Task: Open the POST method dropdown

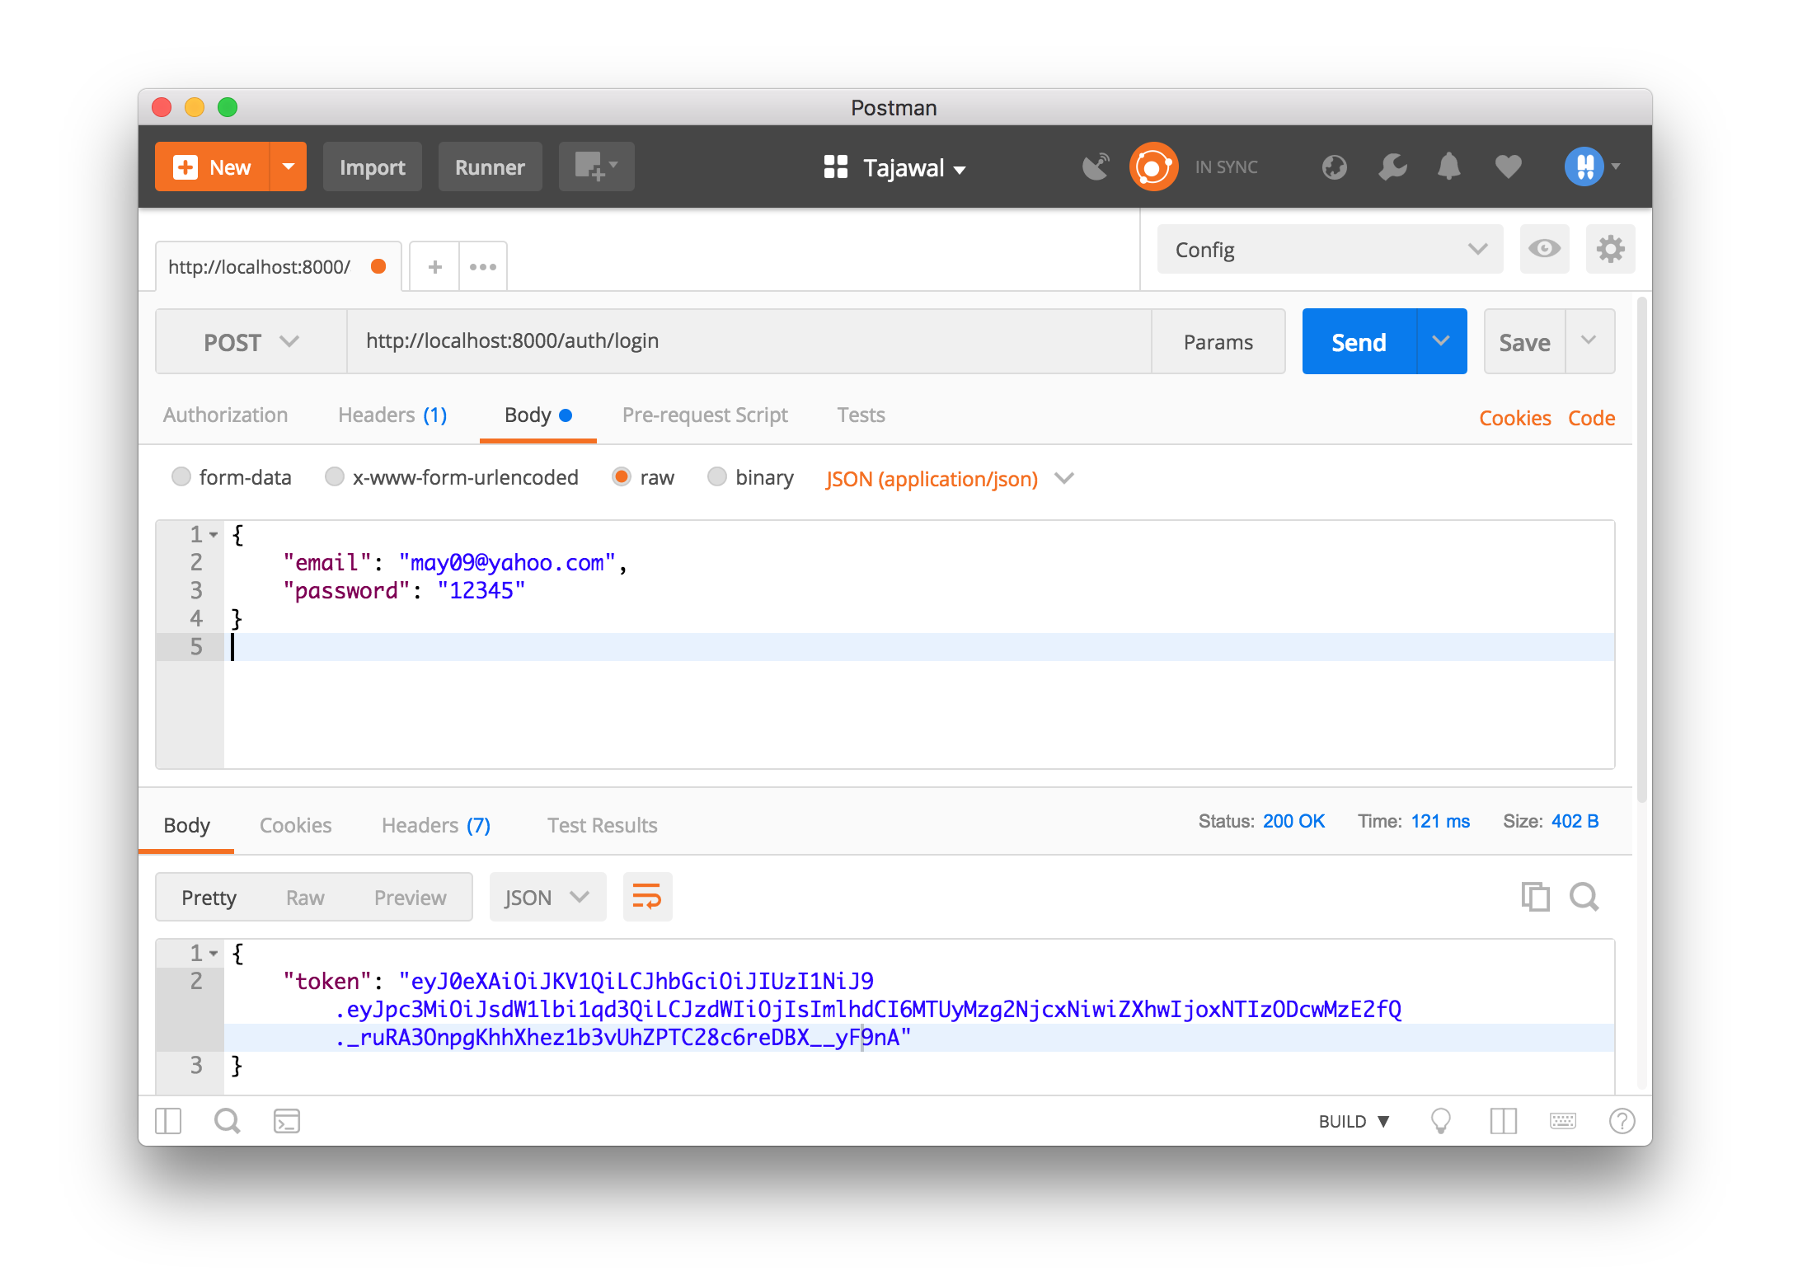Action: [x=251, y=341]
